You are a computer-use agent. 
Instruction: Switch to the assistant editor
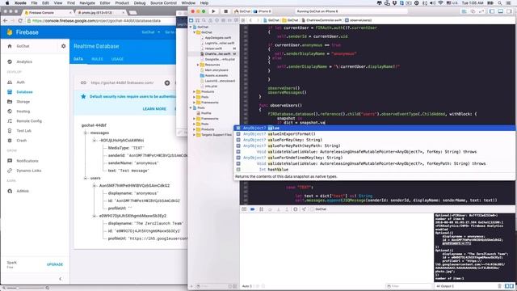pos(473,11)
